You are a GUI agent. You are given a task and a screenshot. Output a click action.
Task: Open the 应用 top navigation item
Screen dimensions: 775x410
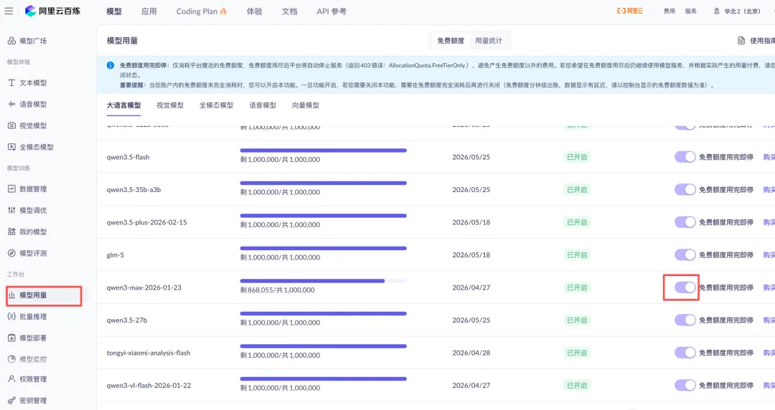(149, 11)
